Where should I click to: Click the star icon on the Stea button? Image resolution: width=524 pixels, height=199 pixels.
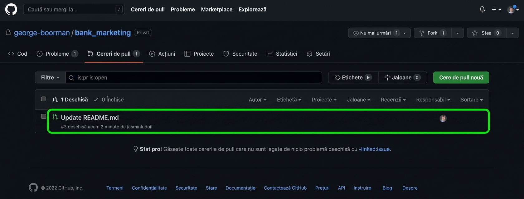coord(475,33)
